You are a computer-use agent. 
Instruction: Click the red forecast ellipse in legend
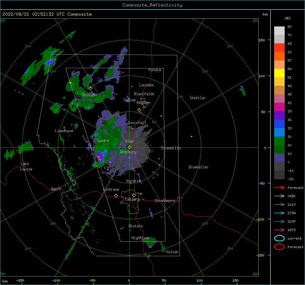279,247
